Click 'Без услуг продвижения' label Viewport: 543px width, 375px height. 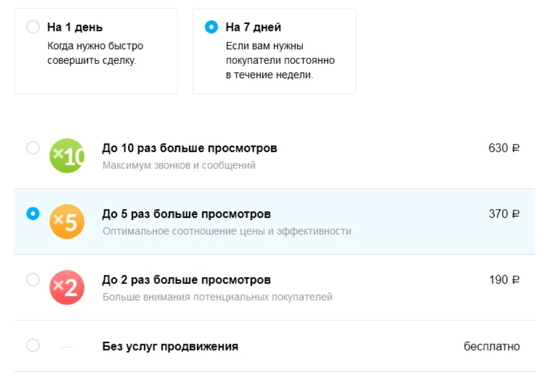point(170,346)
